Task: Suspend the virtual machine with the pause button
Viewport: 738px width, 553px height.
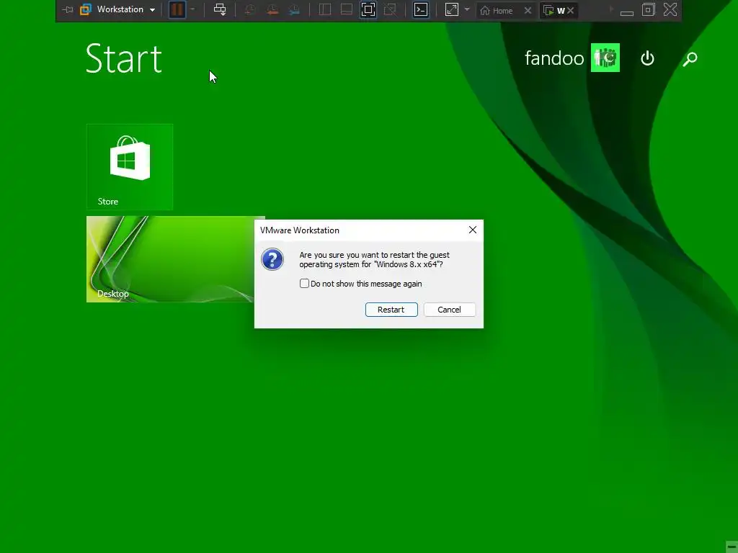Action: pos(177,10)
